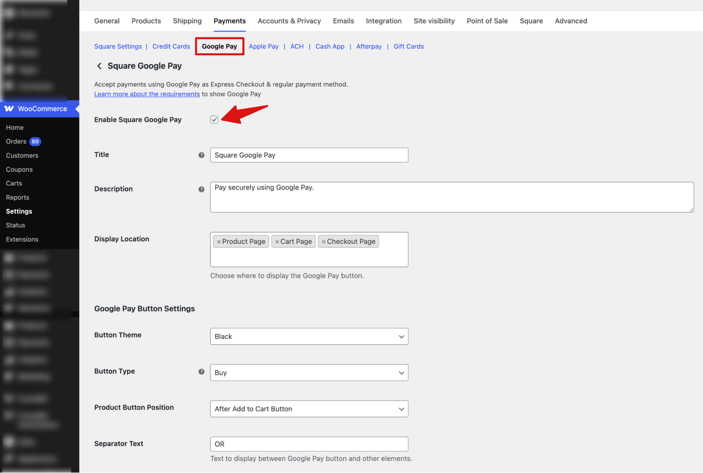
Task: Open the Emails settings tab
Action: pos(344,21)
